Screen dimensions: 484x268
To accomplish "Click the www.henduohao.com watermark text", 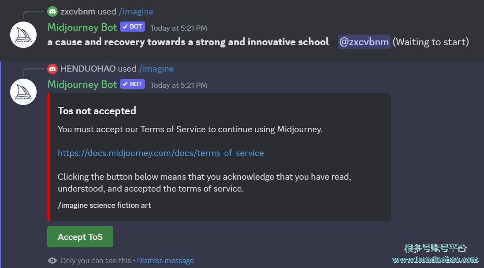I will click(435, 260).
